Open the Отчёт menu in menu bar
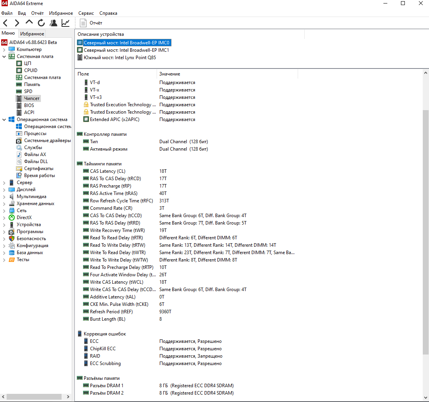Image resolution: width=429 pixels, height=402 pixels. (x=37, y=13)
